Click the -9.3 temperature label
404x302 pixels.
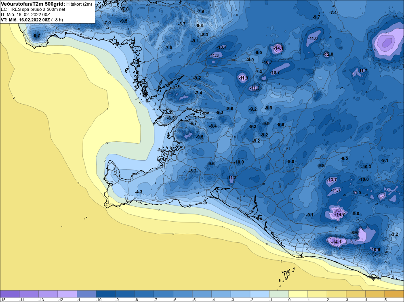(219, 112)
